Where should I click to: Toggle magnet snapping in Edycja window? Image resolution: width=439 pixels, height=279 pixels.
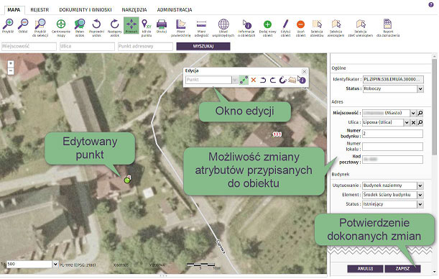click(282, 80)
